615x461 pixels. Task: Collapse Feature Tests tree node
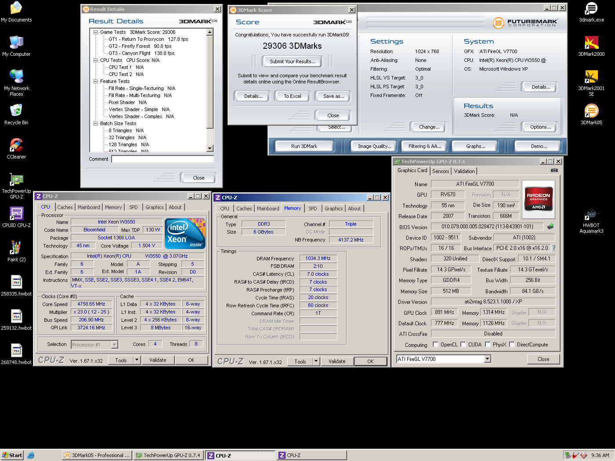coord(95,81)
